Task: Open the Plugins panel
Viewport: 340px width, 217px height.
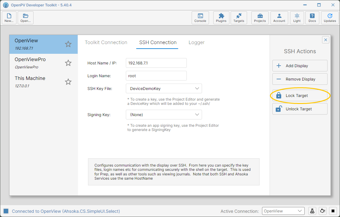Action: 221,18
